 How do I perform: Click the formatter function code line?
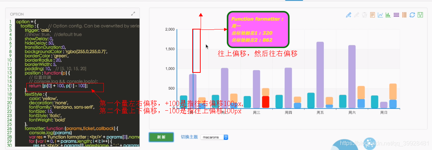pos(71,128)
